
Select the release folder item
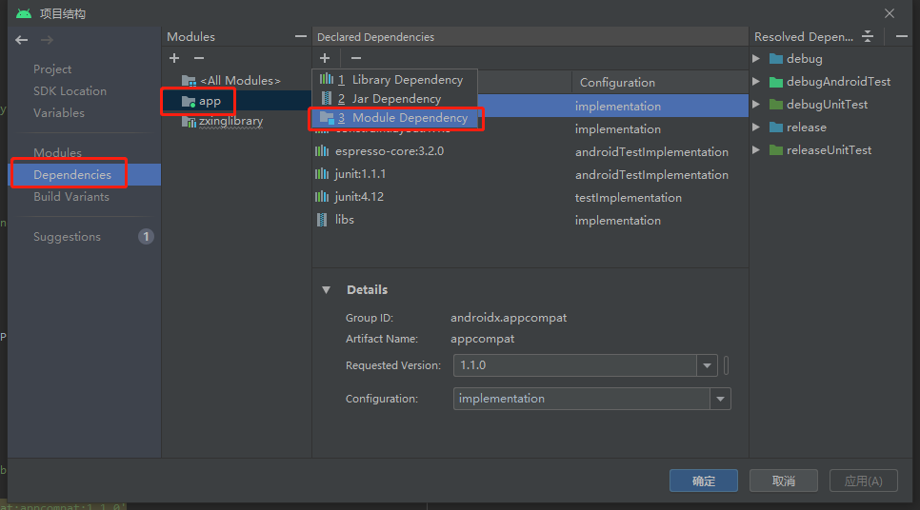(798, 127)
